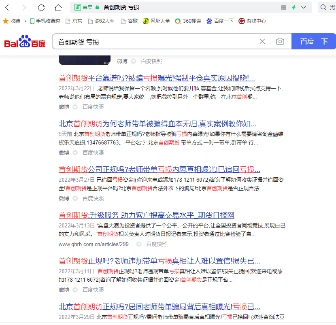Expand the source dropdown under the 3月11日 result
This screenshot has width=336, height=325.
[x=75, y=290]
